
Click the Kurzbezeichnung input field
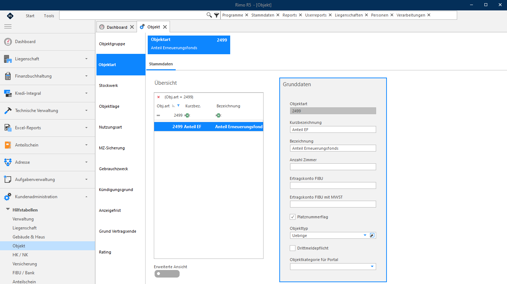coord(333,130)
